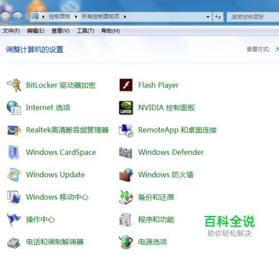Click the 控制面板 breadcrumb
This screenshot has height=255, width=279.
(x=60, y=17)
